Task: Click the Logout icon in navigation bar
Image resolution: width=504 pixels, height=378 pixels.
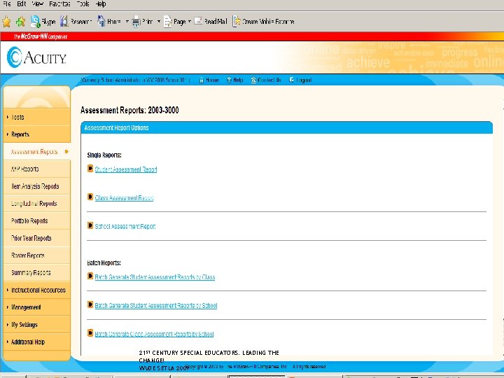Action: pos(292,80)
